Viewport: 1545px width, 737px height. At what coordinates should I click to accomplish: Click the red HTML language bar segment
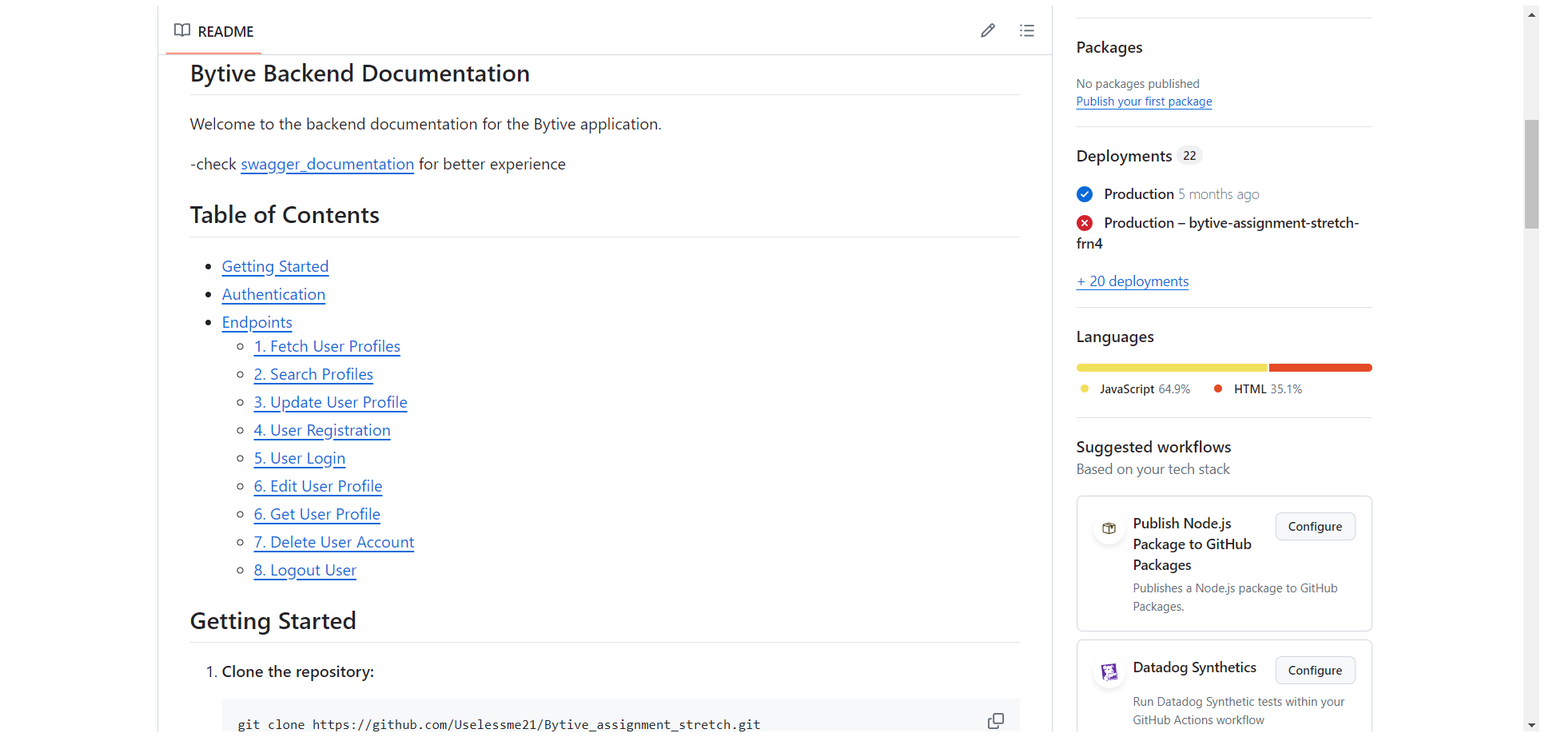[1320, 368]
